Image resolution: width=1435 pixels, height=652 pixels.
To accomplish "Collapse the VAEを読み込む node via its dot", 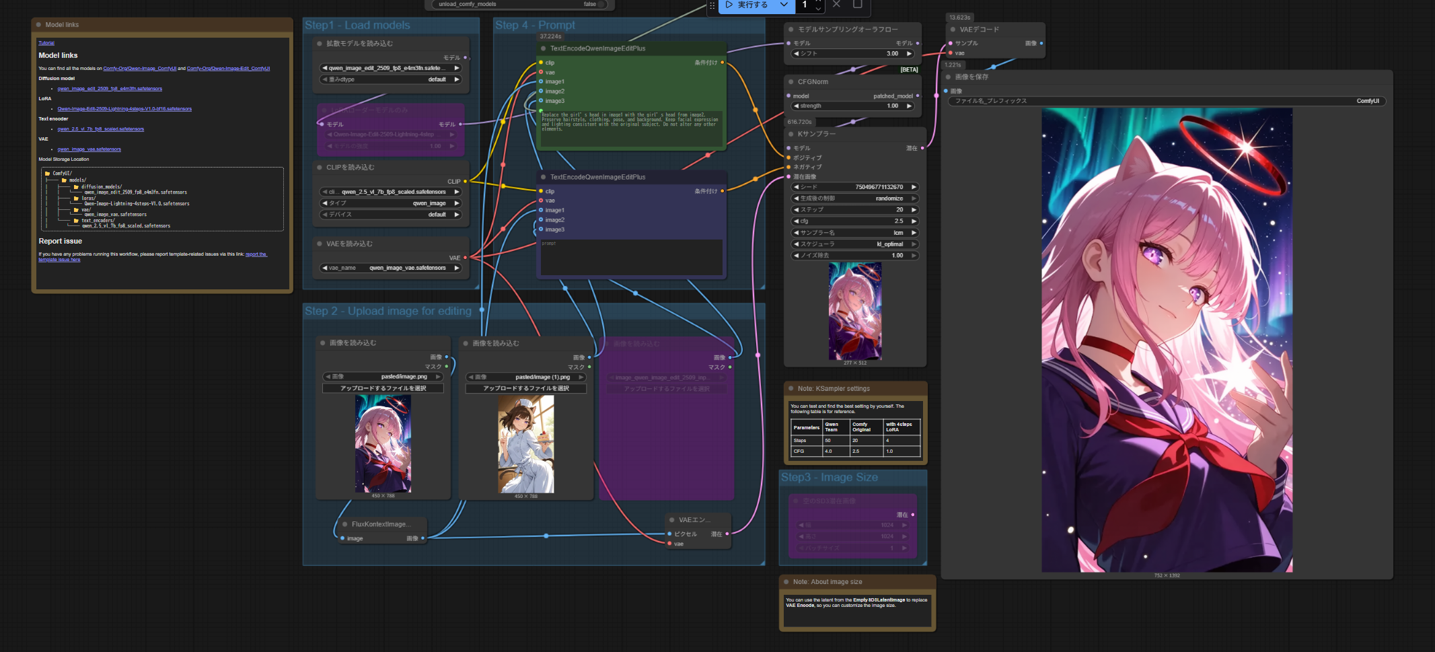I will click(x=320, y=244).
